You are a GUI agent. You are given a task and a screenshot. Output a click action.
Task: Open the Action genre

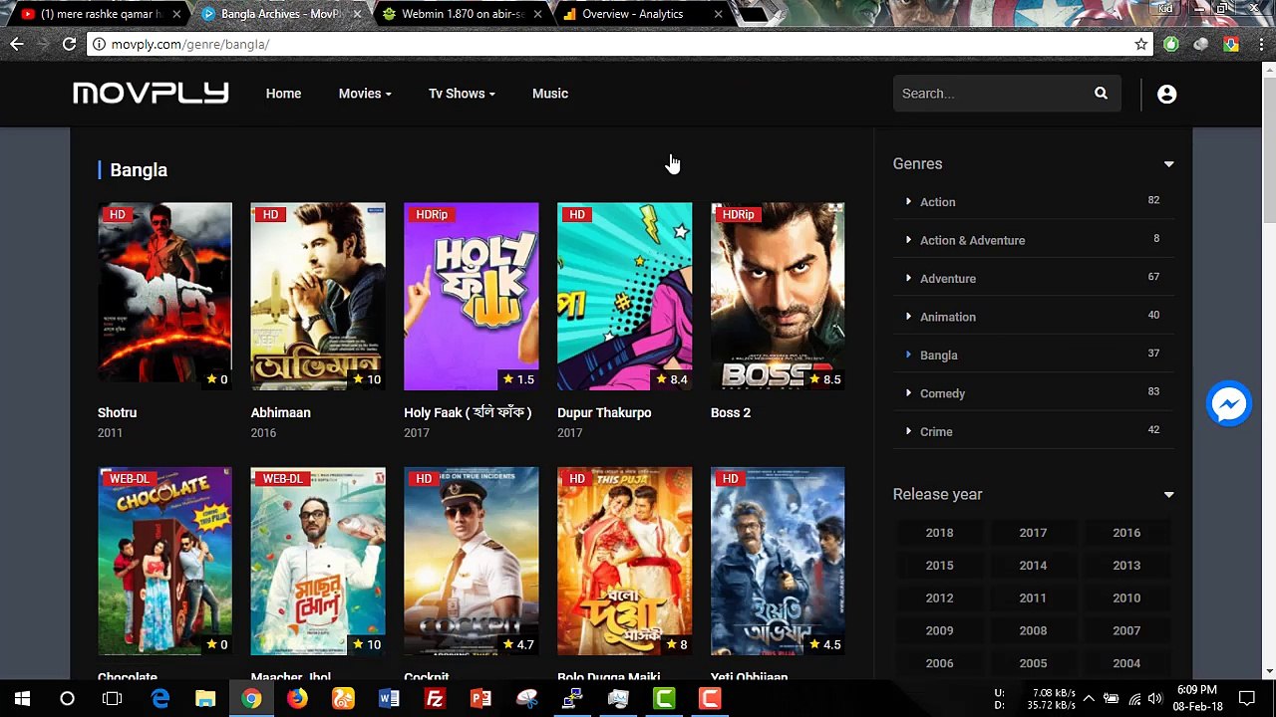(937, 202)
